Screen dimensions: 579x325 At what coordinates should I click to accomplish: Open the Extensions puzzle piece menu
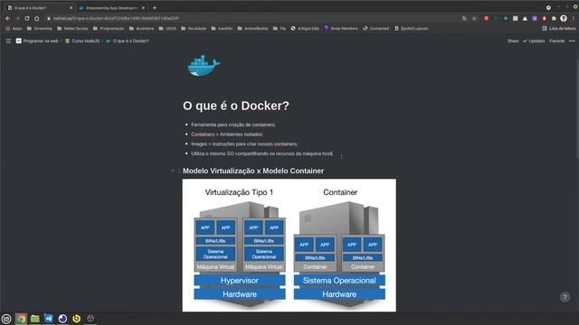tap(554, 18)
